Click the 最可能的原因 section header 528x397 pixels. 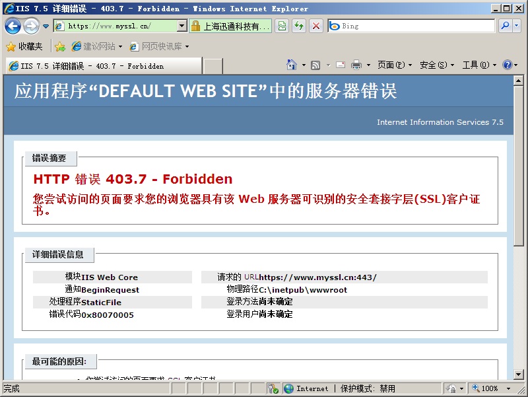[59, 361]
